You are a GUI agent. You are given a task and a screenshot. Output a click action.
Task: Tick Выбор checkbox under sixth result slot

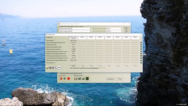click(115, 66)
